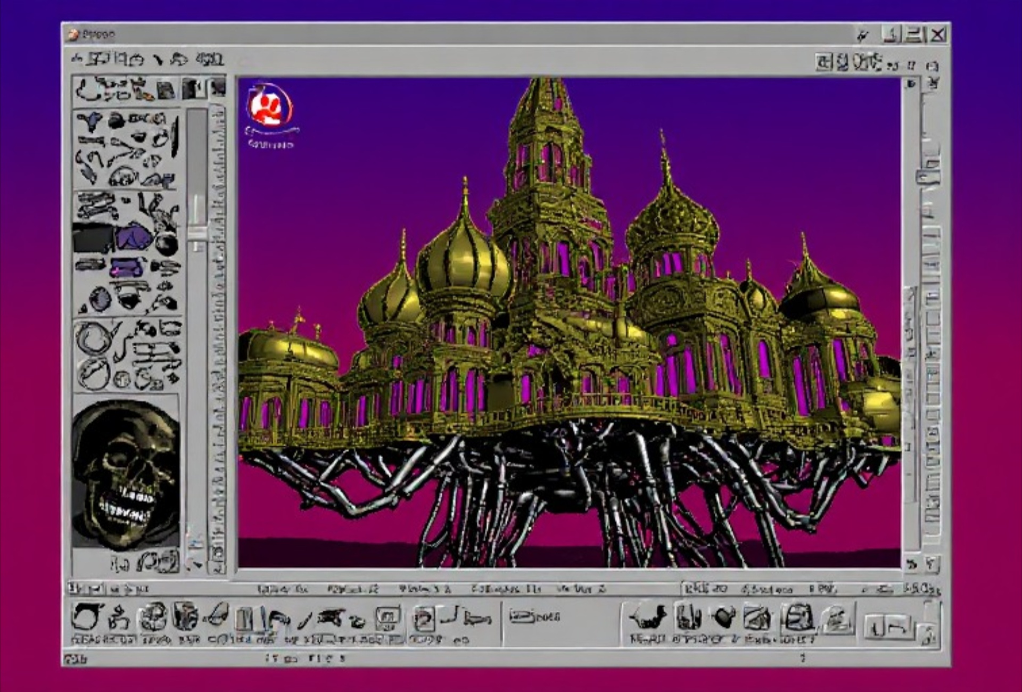The image size is (1022, 692).
Task: Open the last menu item at menu bar's right end
Action: pyautogui.click(x=932, y=65)
